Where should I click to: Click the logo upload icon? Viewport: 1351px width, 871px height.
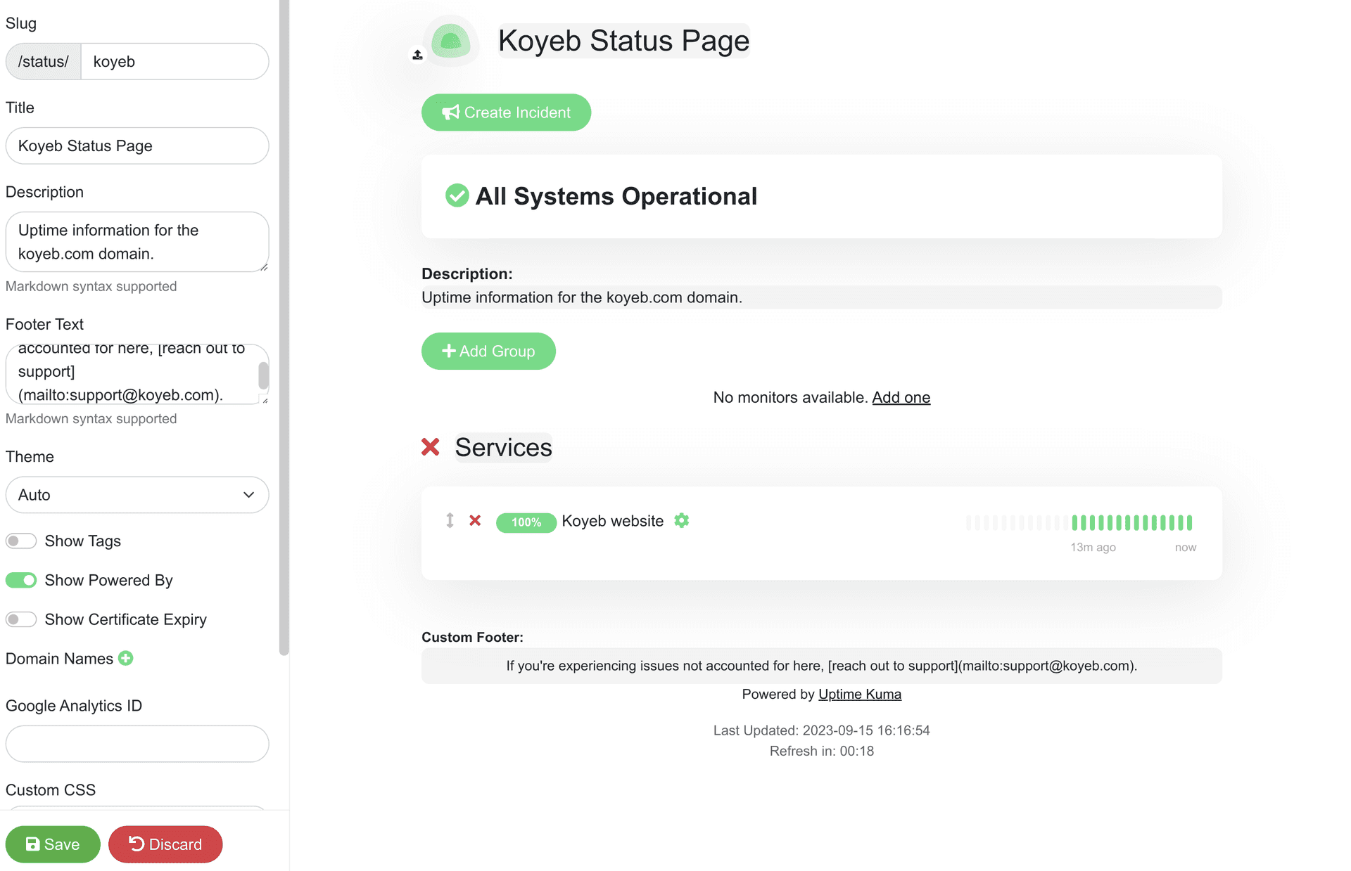(x=417, y=54)
